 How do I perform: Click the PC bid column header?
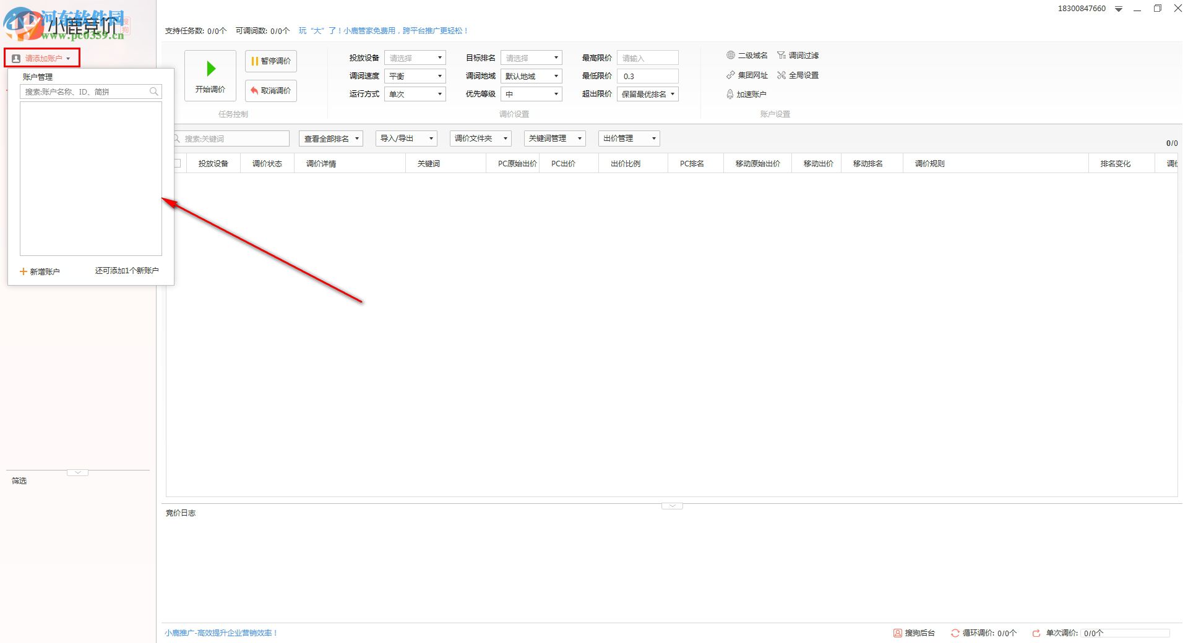click(569, 164)
